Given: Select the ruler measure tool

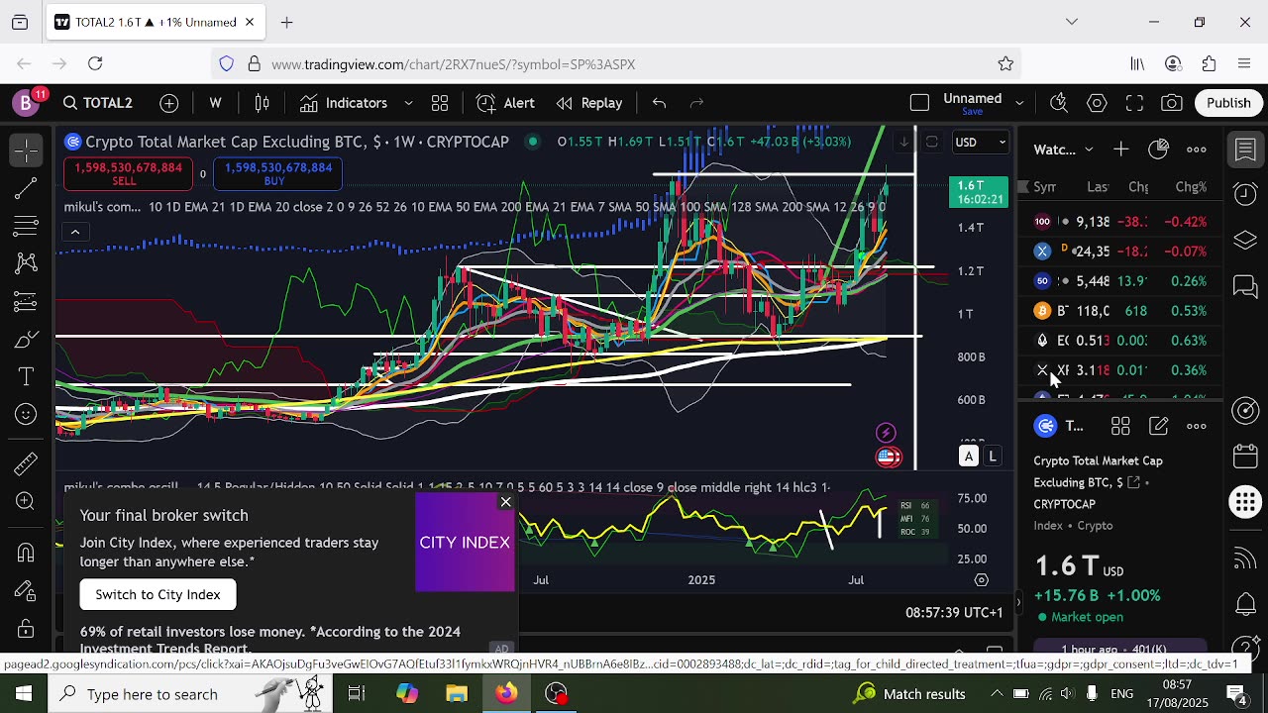Looking at the screenshot, I should 27,462.
